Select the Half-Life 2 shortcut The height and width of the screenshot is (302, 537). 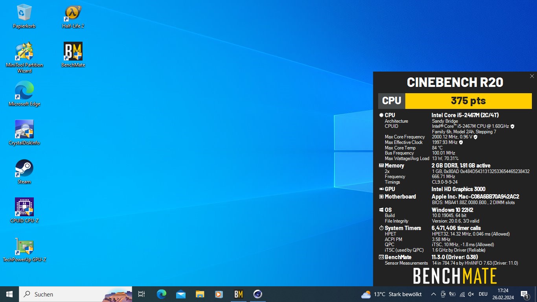click(x=73, y=16)
